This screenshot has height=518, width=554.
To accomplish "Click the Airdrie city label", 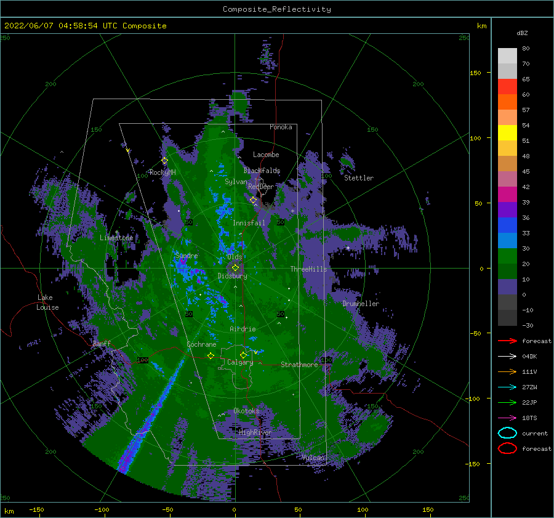I will [243, 329].
